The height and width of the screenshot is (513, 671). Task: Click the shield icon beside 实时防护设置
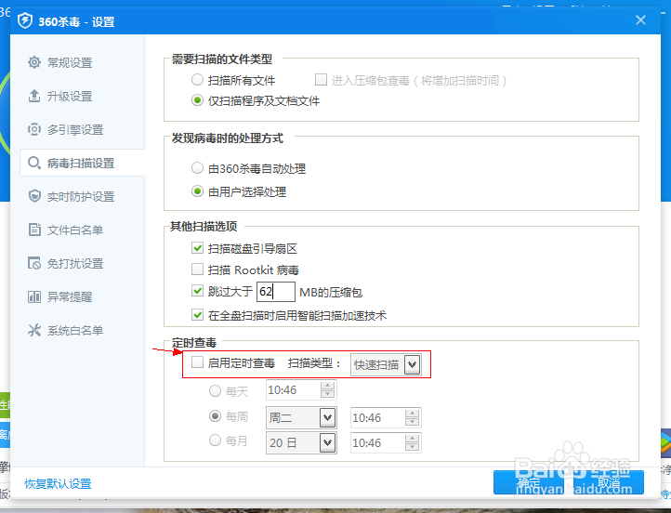click(x=34, y=196)
